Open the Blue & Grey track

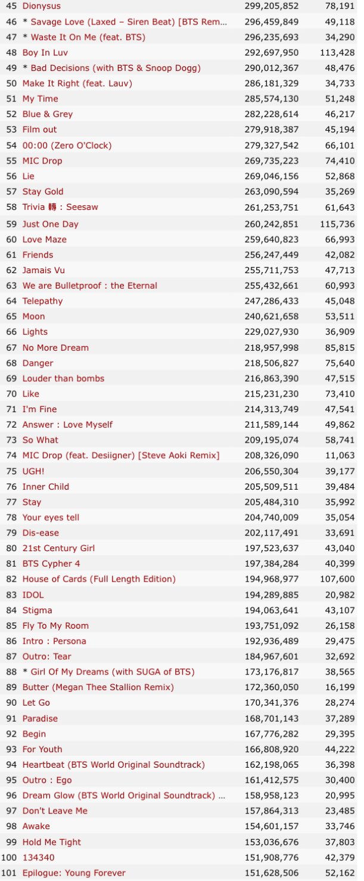(x=48, y=114)
